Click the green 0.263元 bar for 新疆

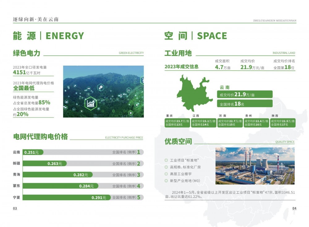[x=44, y=163]
